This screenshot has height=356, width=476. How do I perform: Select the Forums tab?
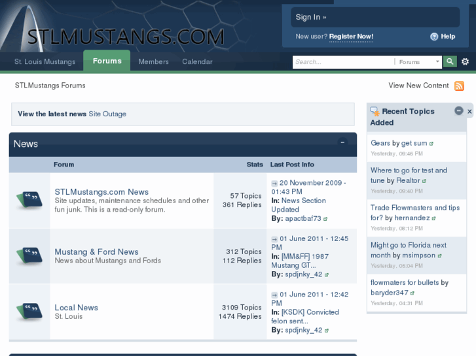pos(107,61)
